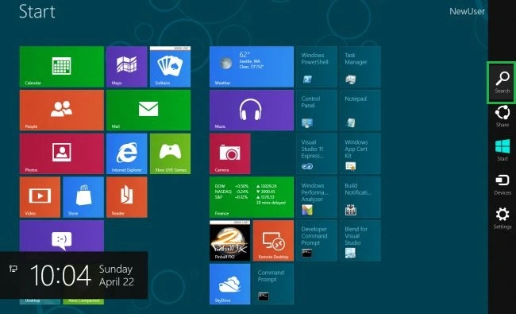Open the Settings charm

[503, 218]
